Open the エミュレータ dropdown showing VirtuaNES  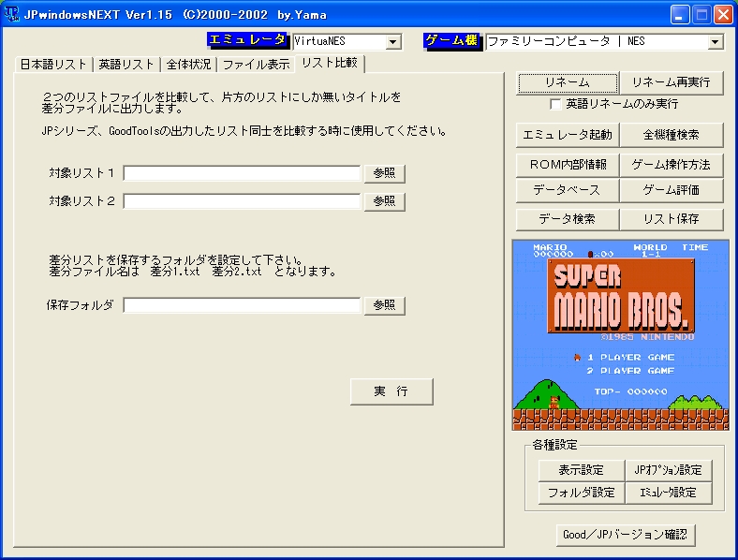coord(347,41)
